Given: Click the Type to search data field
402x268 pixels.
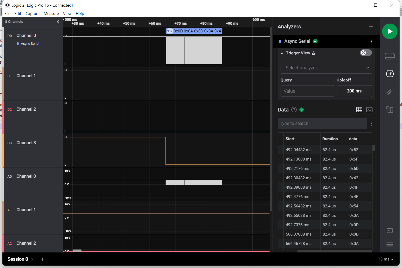Looking at the screenshot, I should (322, 124).
